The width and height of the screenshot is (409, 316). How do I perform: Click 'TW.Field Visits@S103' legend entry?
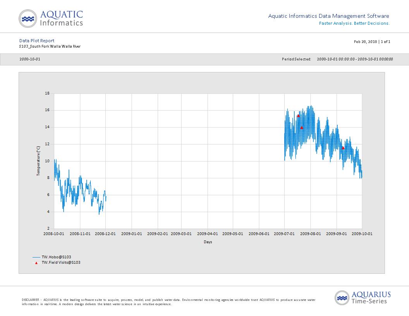[61, 263]
